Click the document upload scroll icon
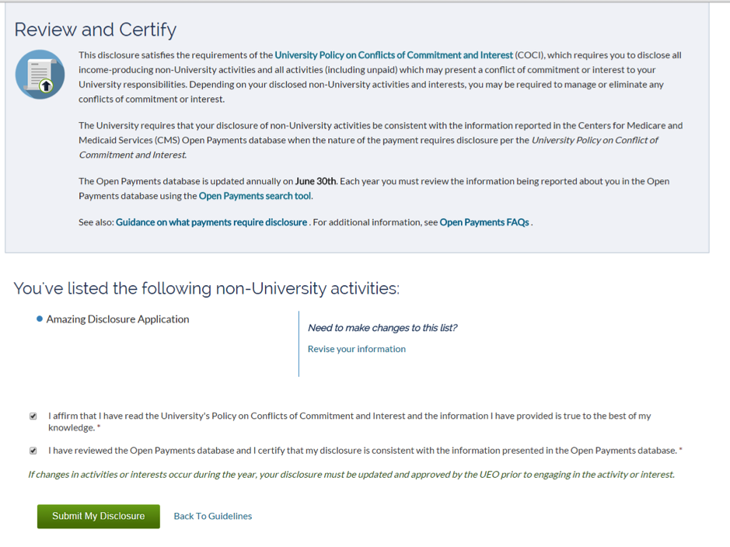The image size is (730, 547). coord(40,75)
